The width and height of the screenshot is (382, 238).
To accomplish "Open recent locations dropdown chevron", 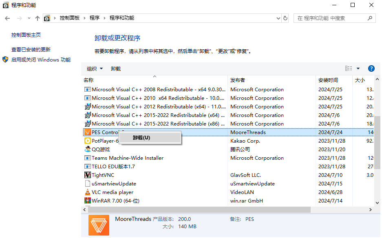I will [x=29, y=18].
